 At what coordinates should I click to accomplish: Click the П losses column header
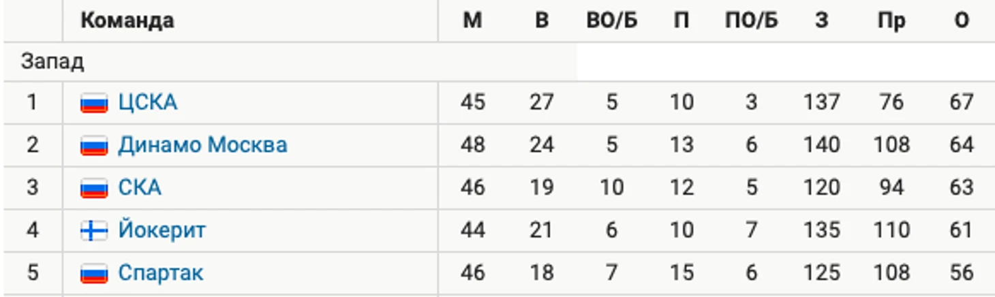click(x=681, y=21)
